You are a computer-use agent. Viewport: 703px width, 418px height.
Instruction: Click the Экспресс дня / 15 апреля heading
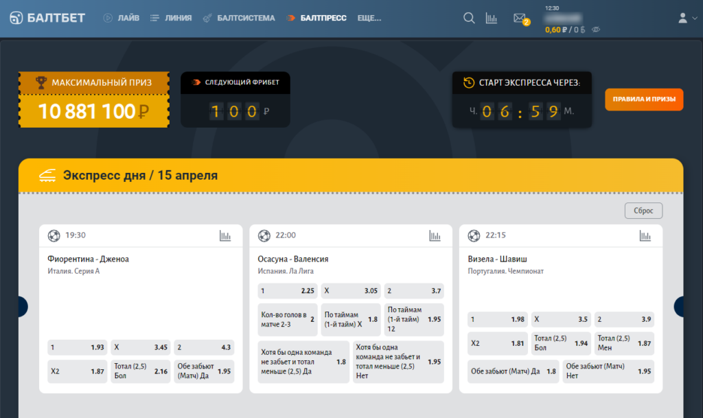pyautogui.click(x=140, y=175)
